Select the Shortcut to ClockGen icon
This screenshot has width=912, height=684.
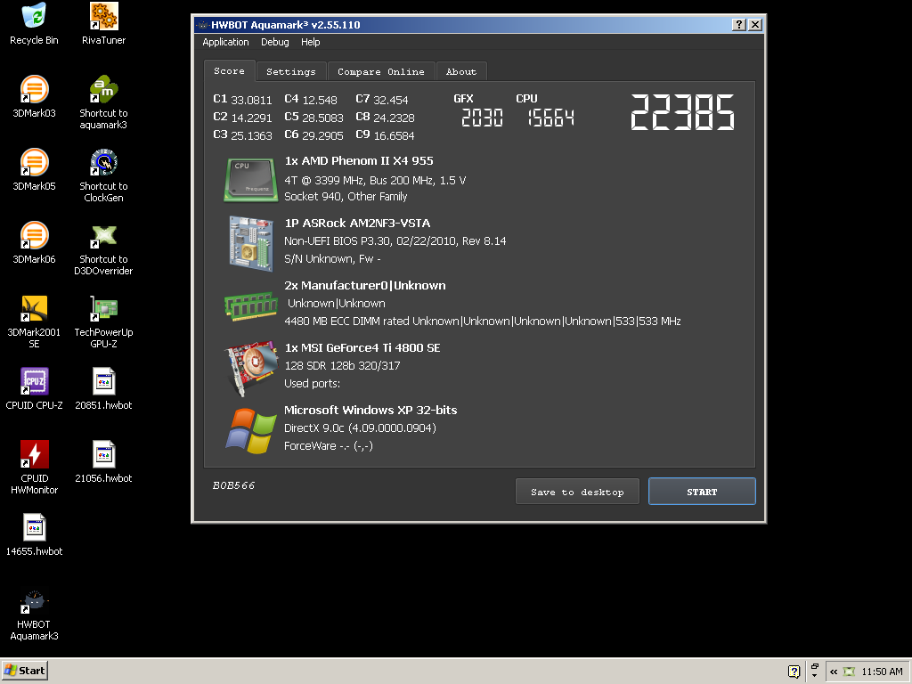pyautogui.click(x=103, y=176)
